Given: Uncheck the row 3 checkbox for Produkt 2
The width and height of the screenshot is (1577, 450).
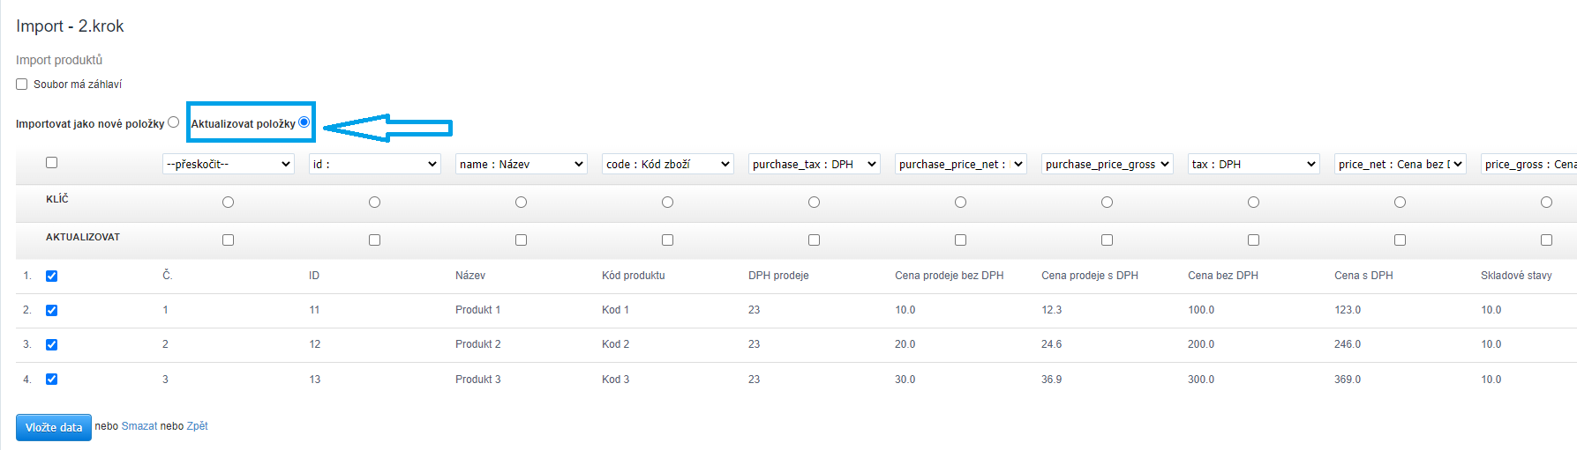Looking at the screenshot, I should pyautogui.click(x=52, y=345).
